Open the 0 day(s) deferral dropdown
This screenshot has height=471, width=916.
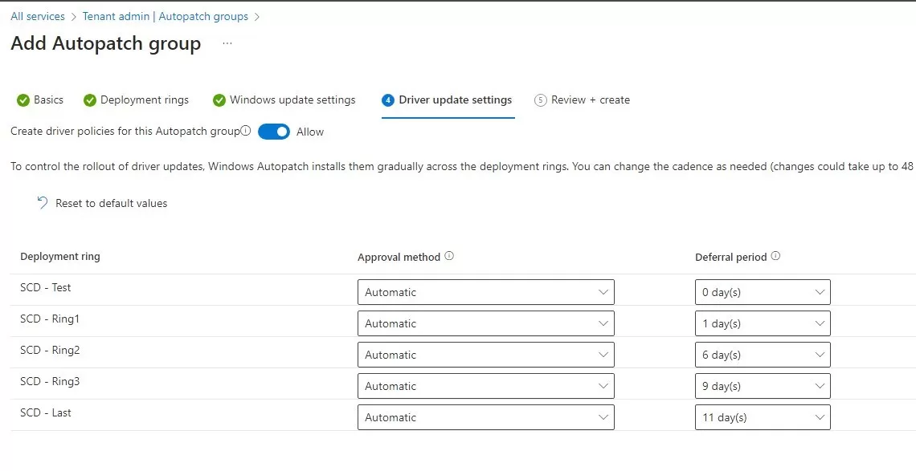pyautogui.click(x=763, y=292)
